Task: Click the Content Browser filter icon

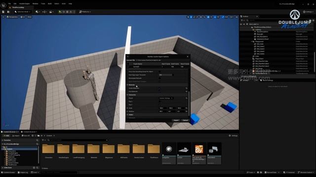Action: tap(43, 140)
